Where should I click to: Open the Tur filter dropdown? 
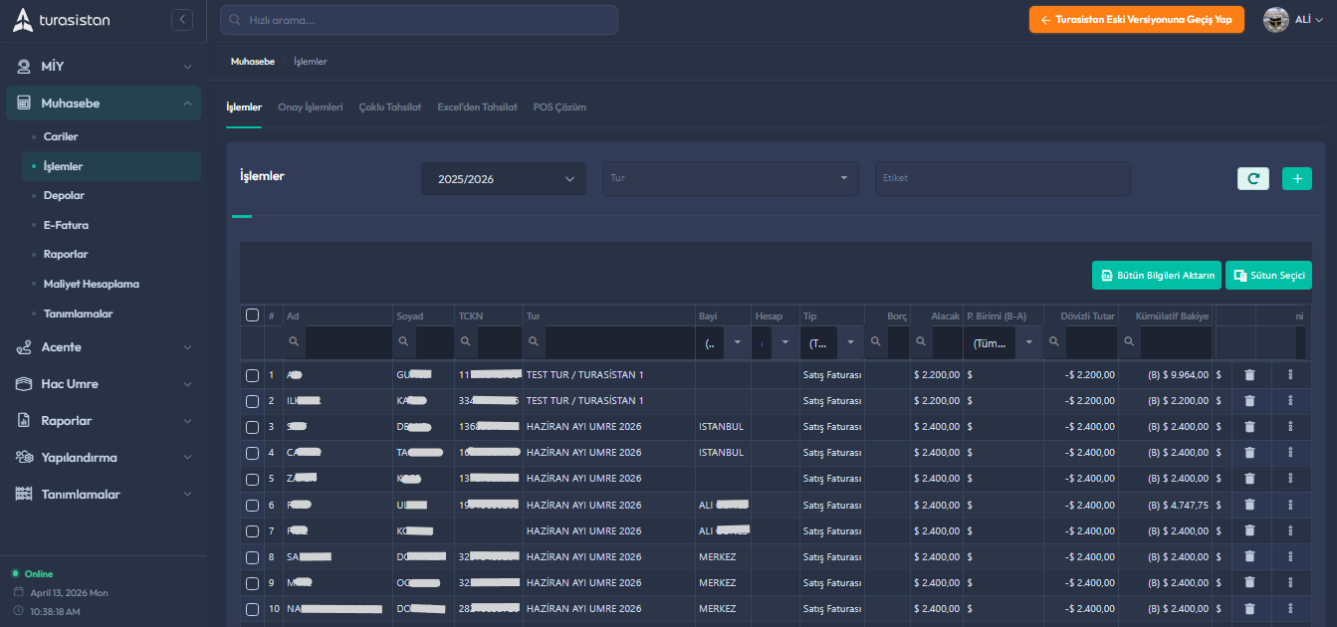(x=730, y=178)
